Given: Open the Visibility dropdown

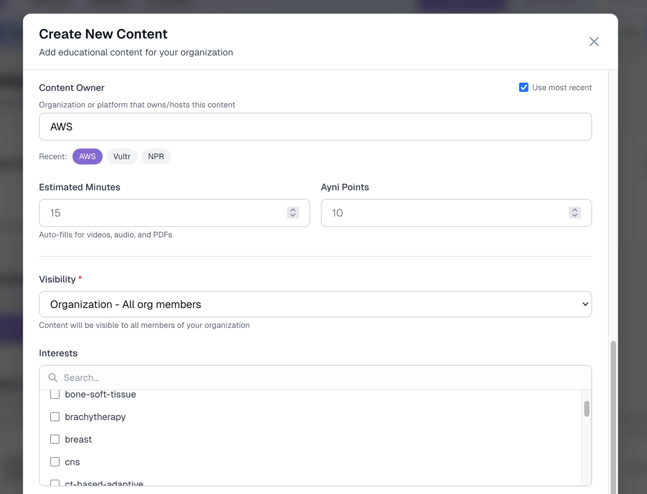Looking at the screenshot, I should click(315, 304).
